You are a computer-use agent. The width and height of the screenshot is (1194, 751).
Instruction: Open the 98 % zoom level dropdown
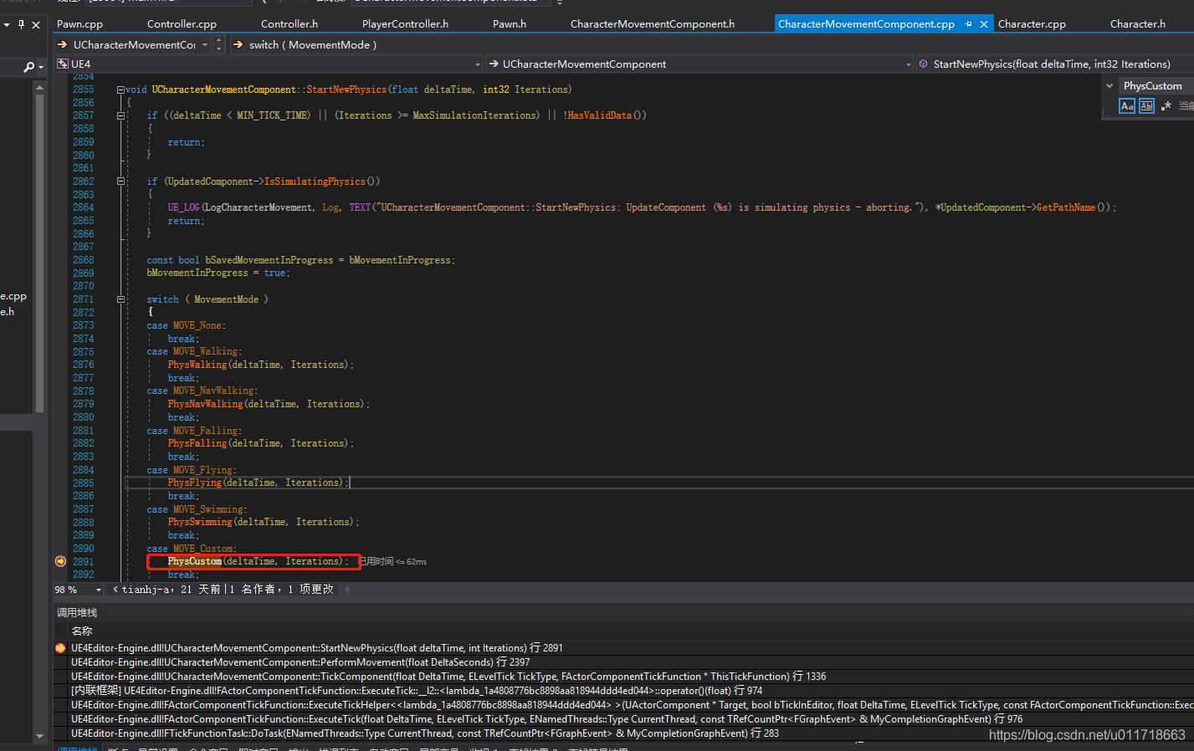point(99,590)
